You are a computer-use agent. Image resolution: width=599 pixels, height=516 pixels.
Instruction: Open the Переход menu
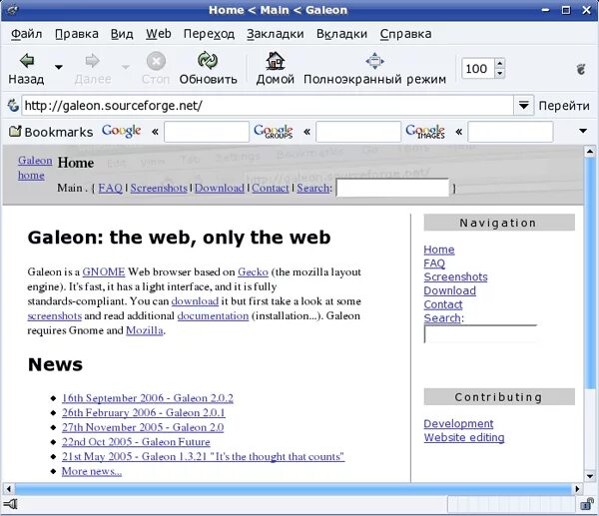point(209,34)
